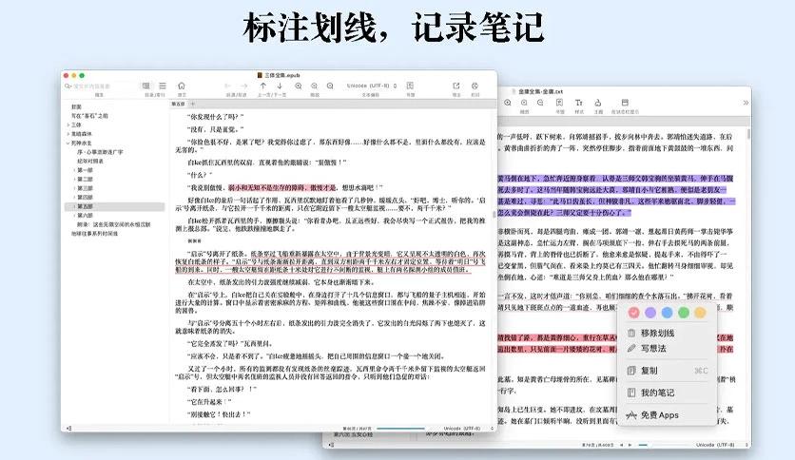Image resolution: width=795 pixels, height=460 pixels.
Task: Choose the green highlight color swatch
Action: pos(684,313)
